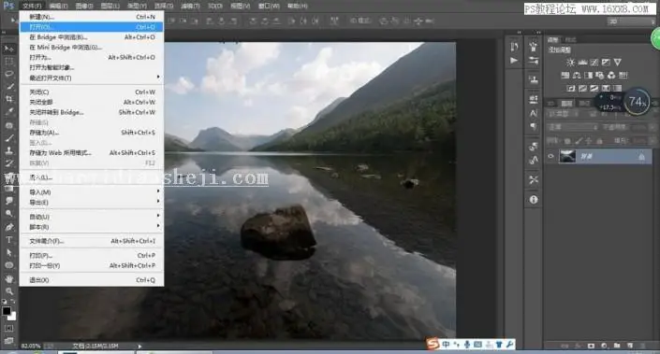The height and width of the screenshot is (354, 660).
Task: Select the Crop tool
Action: coord(8,99)
